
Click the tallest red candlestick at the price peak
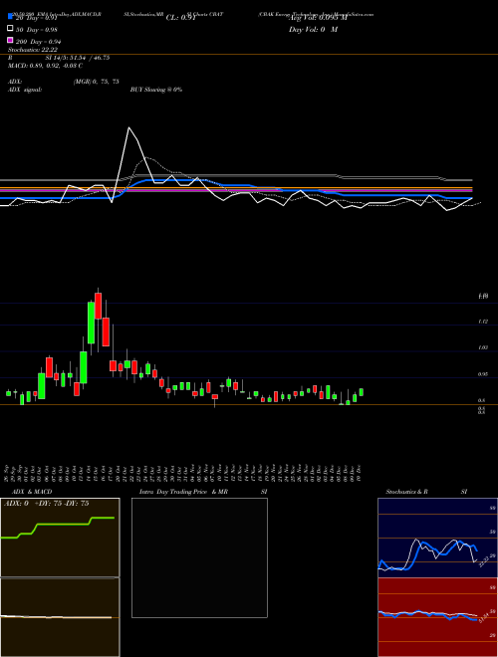(98, 306)
